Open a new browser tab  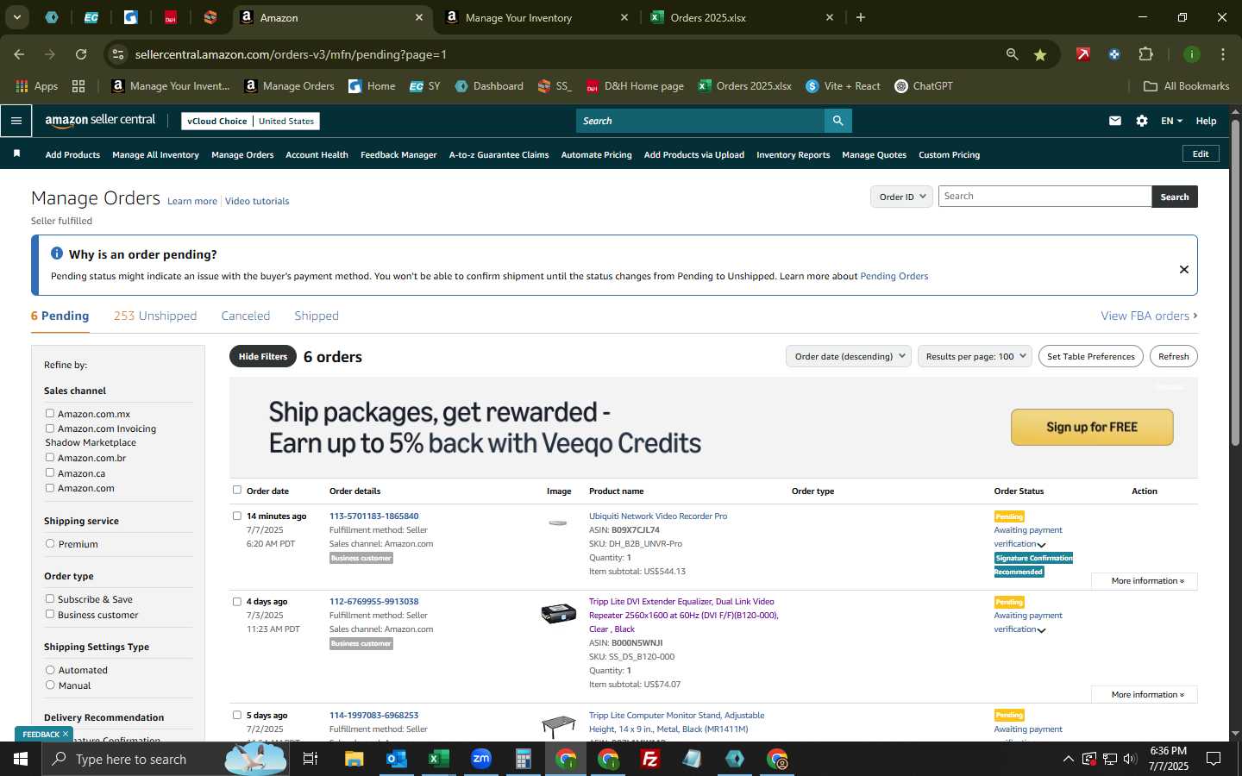pyautogui.click(x=860, y=17)
